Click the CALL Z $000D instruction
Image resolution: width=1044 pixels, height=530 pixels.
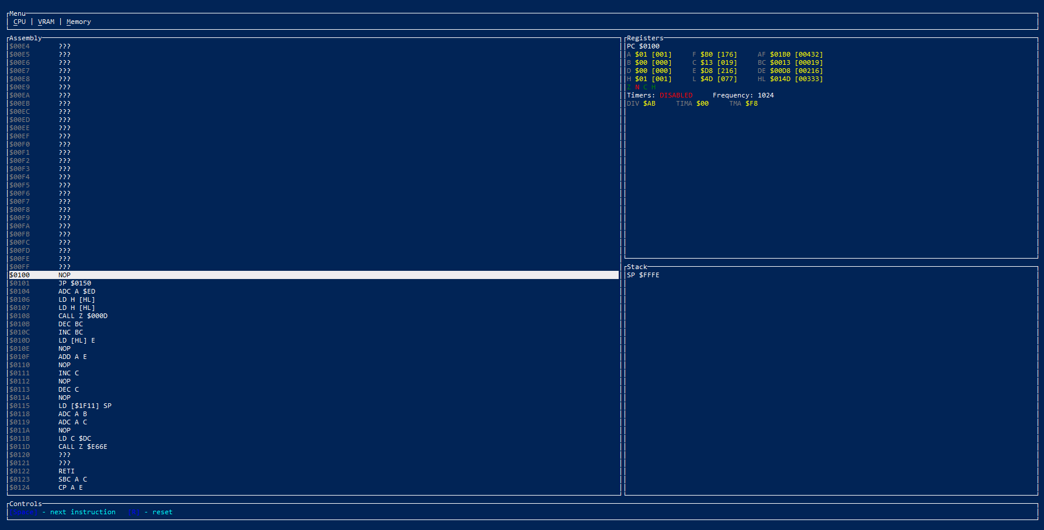pos(83,316)
